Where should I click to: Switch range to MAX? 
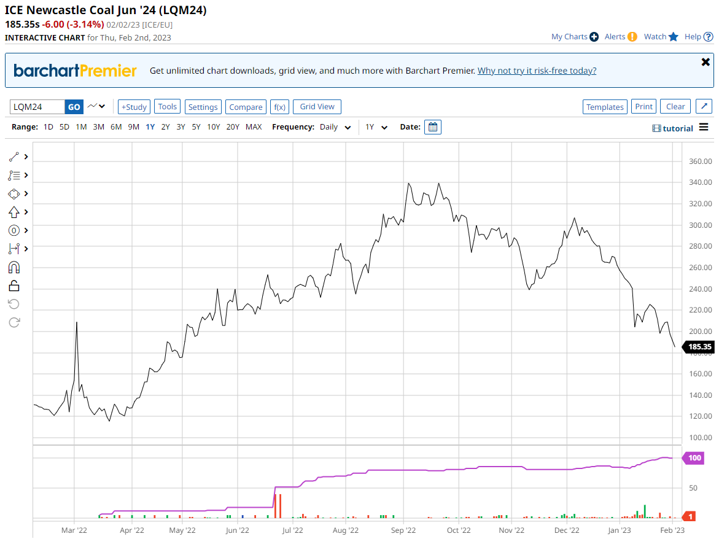coord(254,127)
